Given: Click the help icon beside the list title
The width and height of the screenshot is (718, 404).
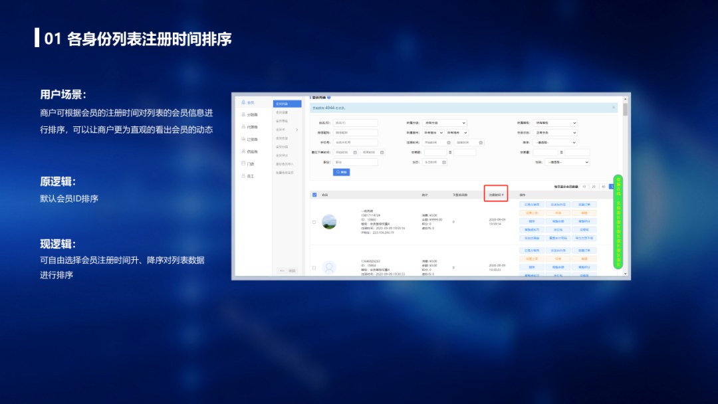Looking at the screenshot, I should (x=329, y=98).
